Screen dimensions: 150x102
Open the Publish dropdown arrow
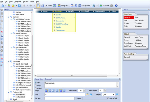[x=108, y=6]
